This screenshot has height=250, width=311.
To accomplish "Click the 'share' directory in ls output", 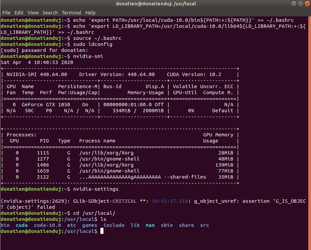I will [x=186, y=225].
